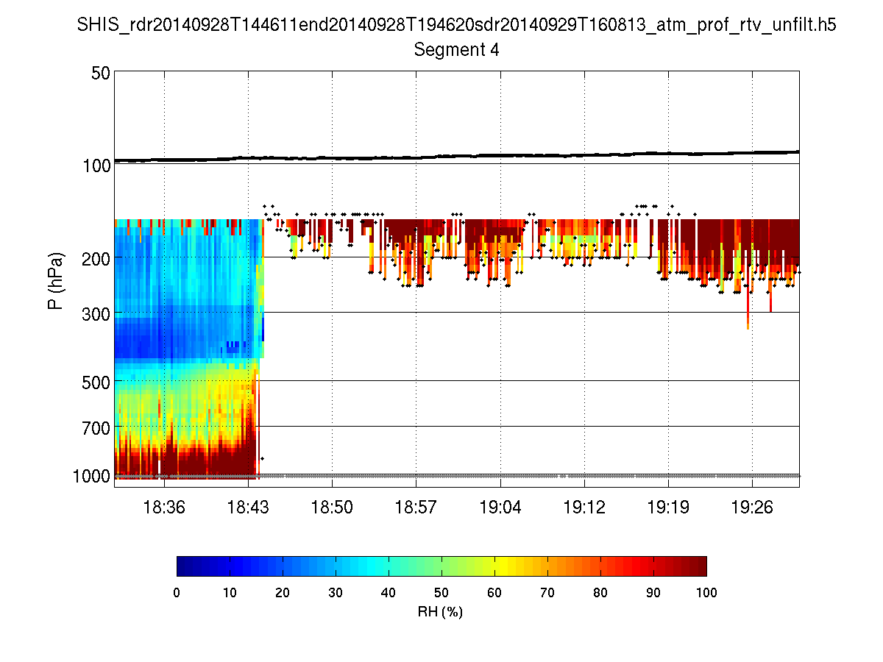The width and height of the screenshot is (883, 662).
Task: Select the 19:04 time tick label
Action: click(500, 507)
